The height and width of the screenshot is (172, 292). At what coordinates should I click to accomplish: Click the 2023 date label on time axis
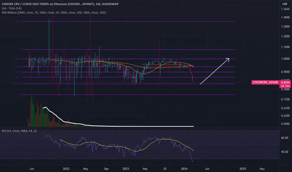(126, 169)
